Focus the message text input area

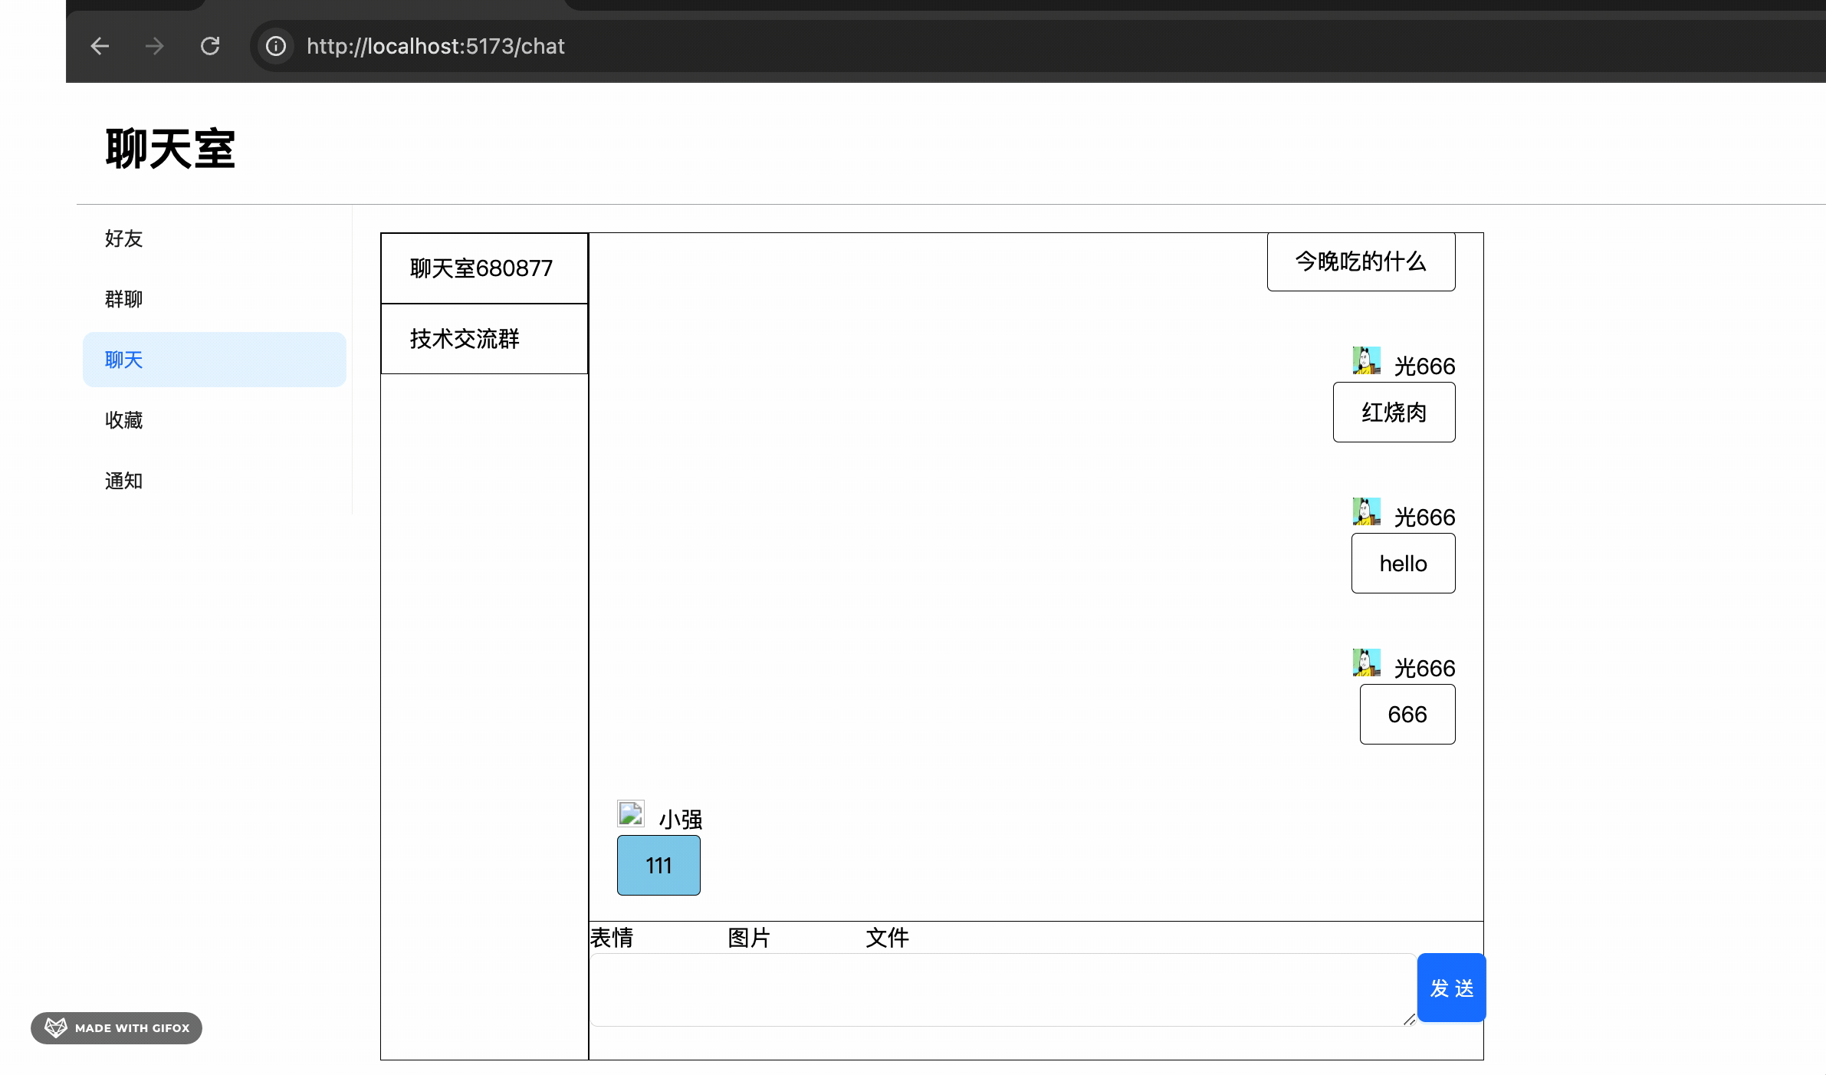point(1001,989)
